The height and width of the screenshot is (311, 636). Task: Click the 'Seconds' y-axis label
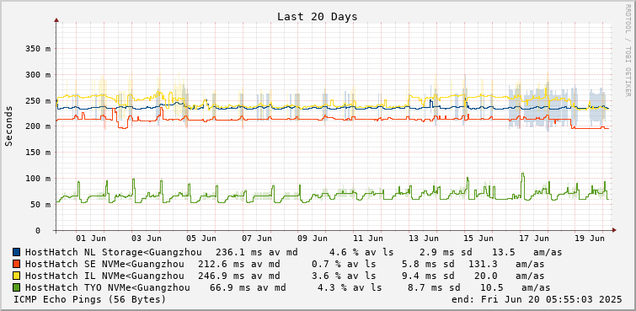pyautogui.click(x=9, y=126)
